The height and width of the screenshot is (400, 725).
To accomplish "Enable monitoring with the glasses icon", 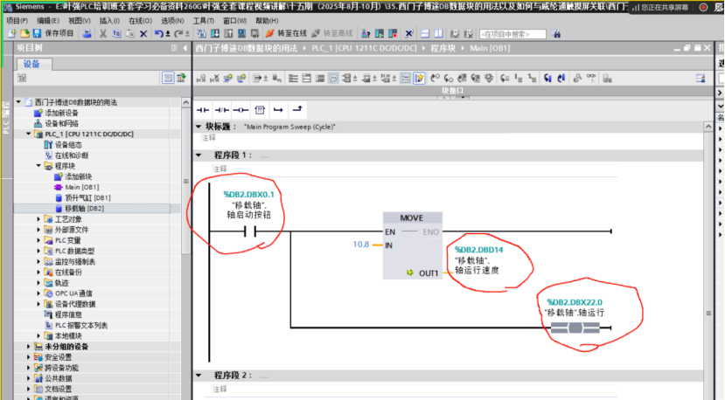I will click(591, 79).
